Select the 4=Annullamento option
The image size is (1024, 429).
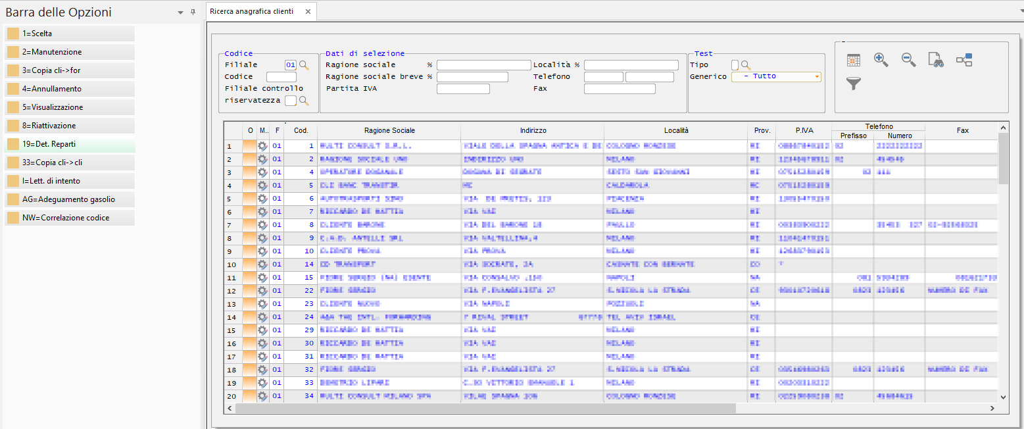(70, 89)
